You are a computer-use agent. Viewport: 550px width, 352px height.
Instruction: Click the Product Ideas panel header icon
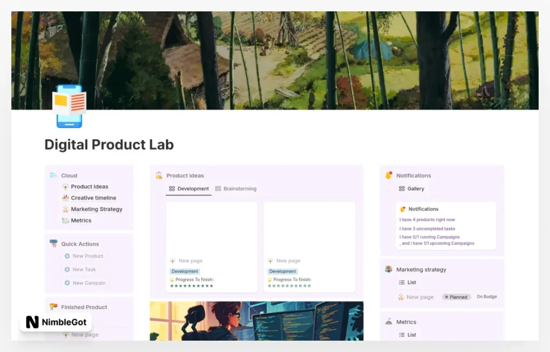coord(159,175)
